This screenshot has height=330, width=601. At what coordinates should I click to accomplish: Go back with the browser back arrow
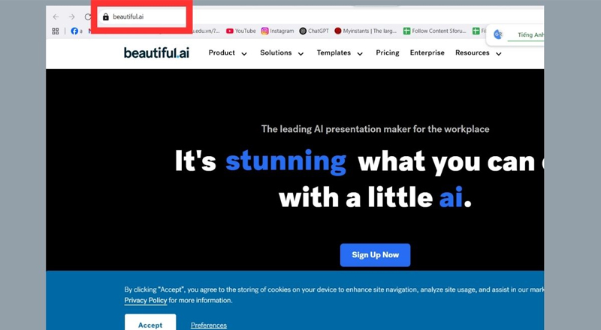[56, 16]
